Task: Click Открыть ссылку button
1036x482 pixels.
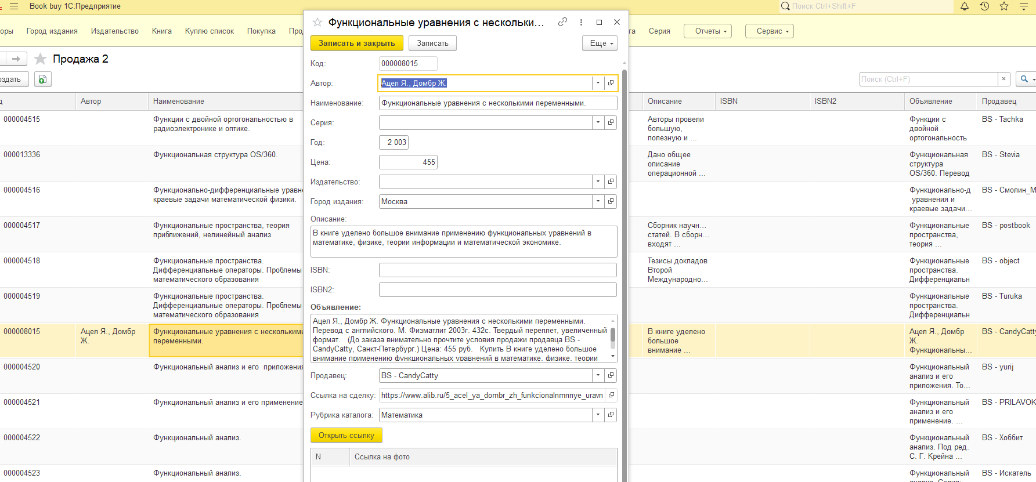Action: [x=346, y=435]
